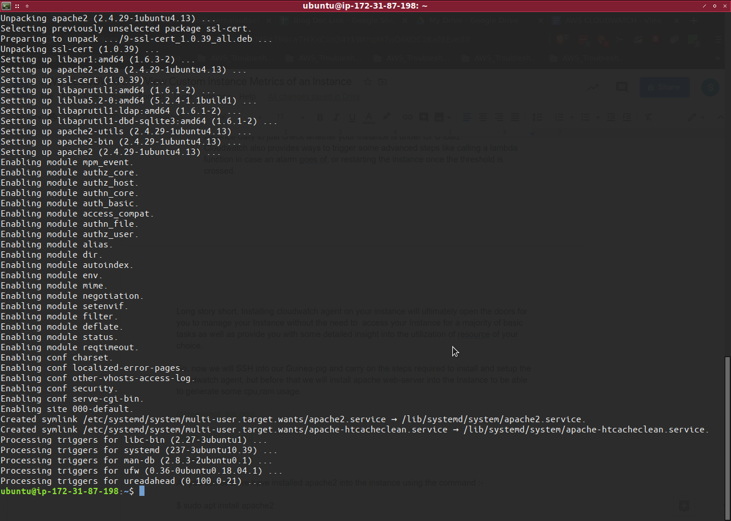The height and width of the screenshot is (521, 731).
Task: Click the terminal scrollbar thumb
Action: 727,438
